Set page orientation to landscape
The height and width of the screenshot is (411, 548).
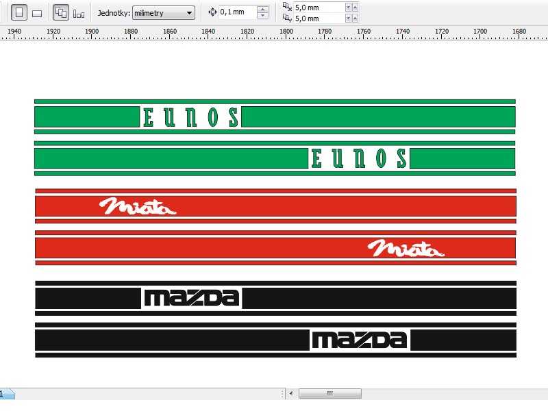click(x=37, y=13)
